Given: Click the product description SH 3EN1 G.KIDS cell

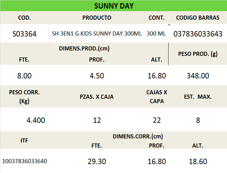Looking at the screenshot, I should pos(97,34).
